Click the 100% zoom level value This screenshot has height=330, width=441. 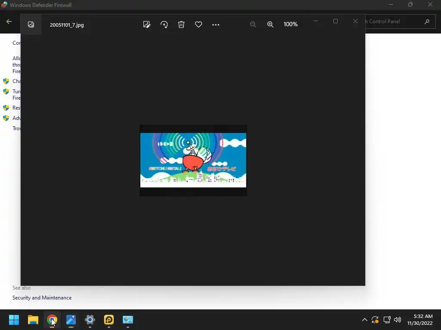pos(291,24)
